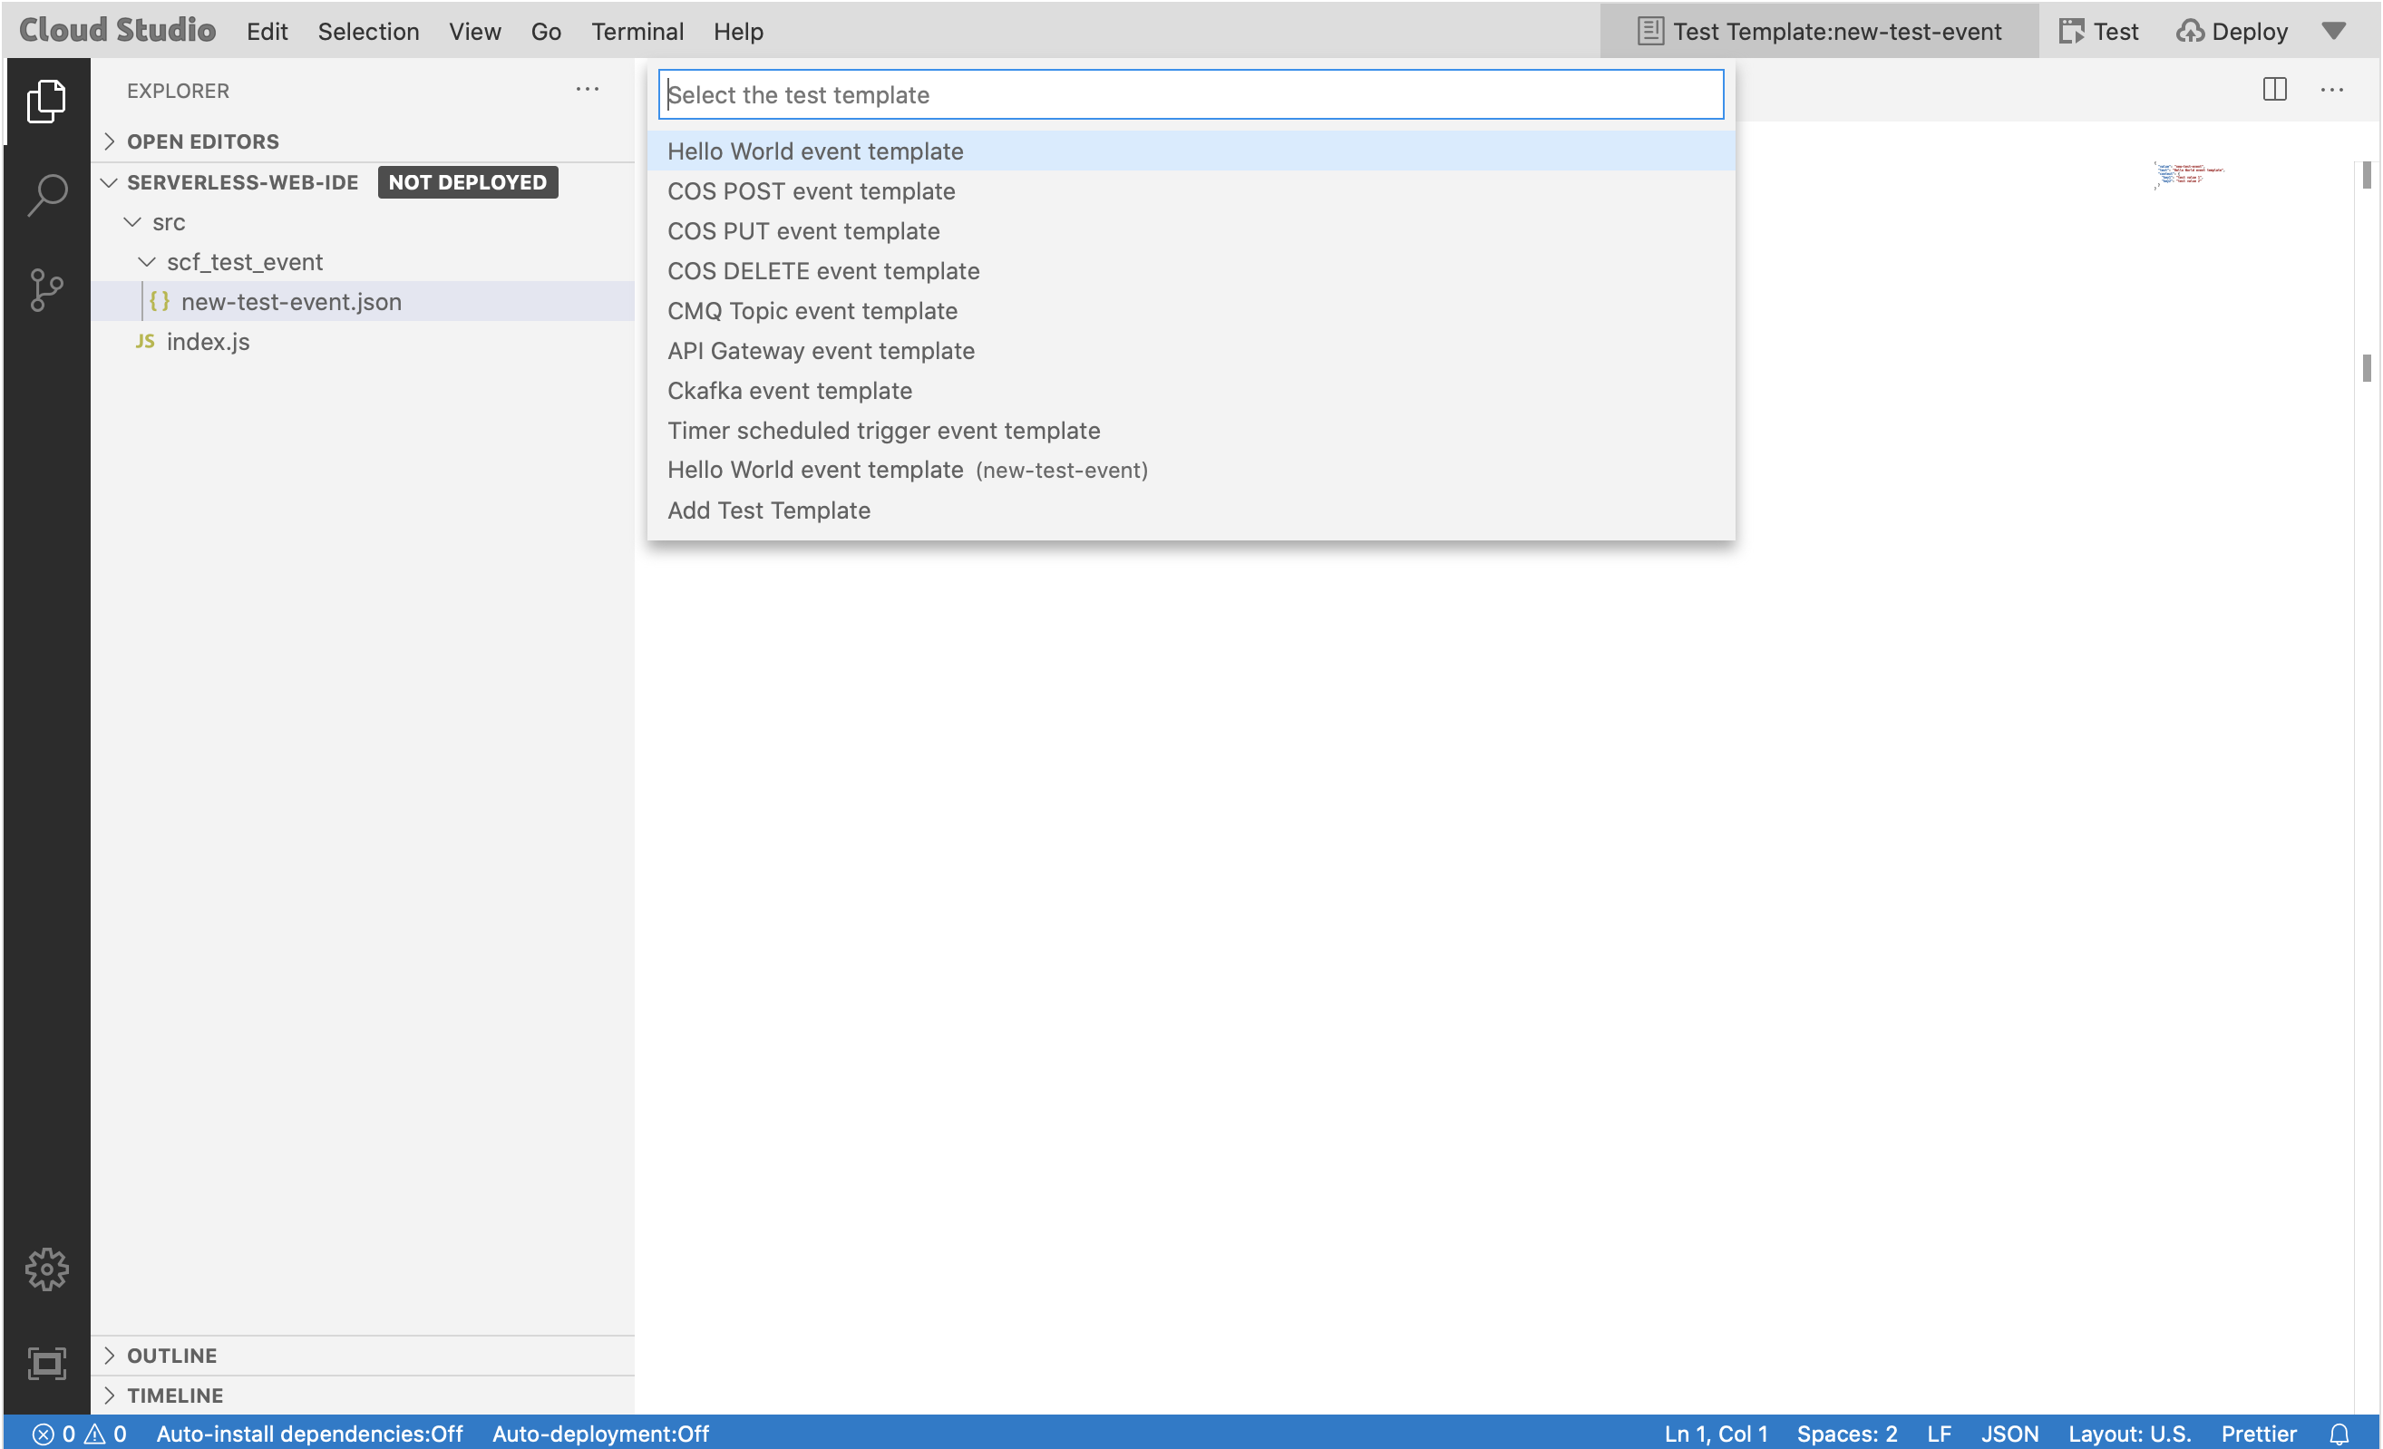This screenshot has height=1449, width=2383.
Task: Click the remote window icon above status bar
Action: pyautogui.click(x=46, y=1363)
